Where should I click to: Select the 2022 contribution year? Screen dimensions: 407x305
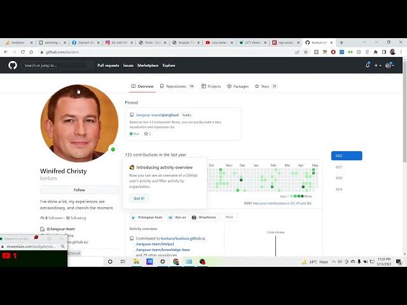[x=347, y=156]
